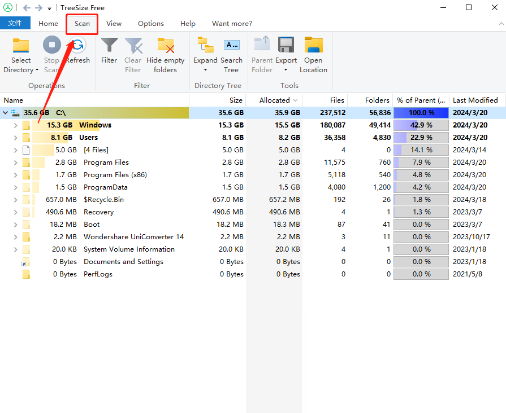This screenshot has height=413, width=506.
Task: Open the Options ribbon tab
Action: point(151,24)
